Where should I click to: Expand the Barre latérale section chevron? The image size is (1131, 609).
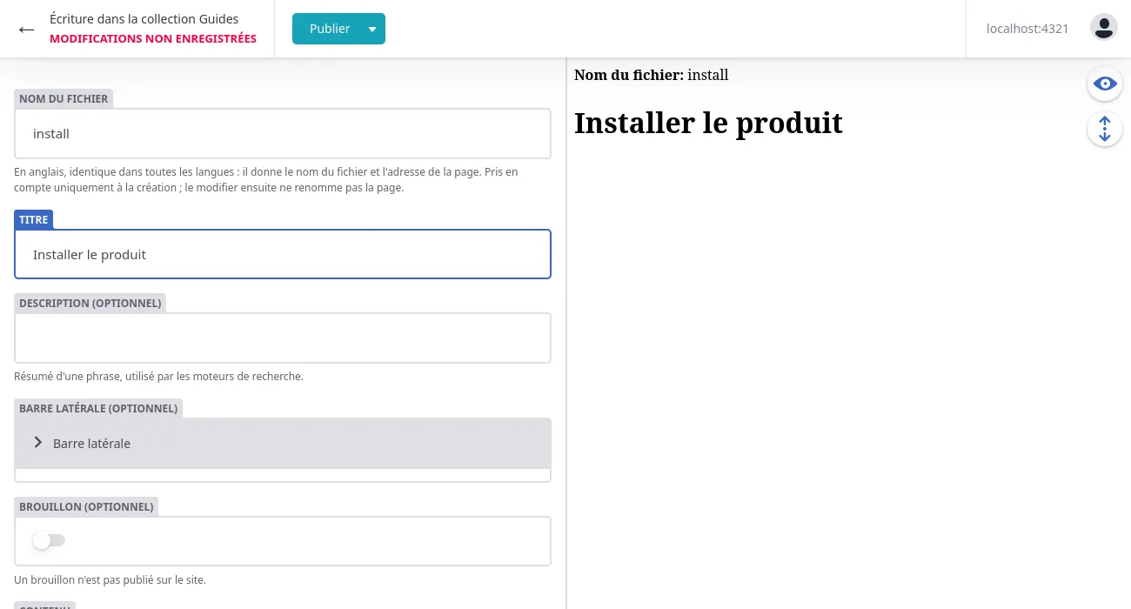[x=38, y=443]
